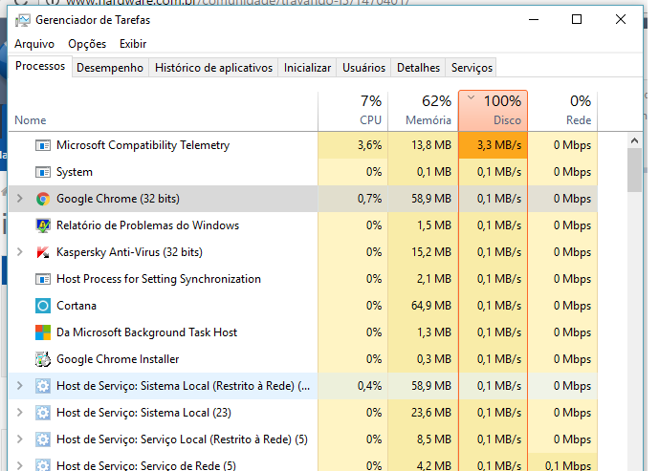The image size is (659, 471).
Task: Click gear icon of Serviço Local (Restrito à Rede) (5)
Action: point(43,439)
